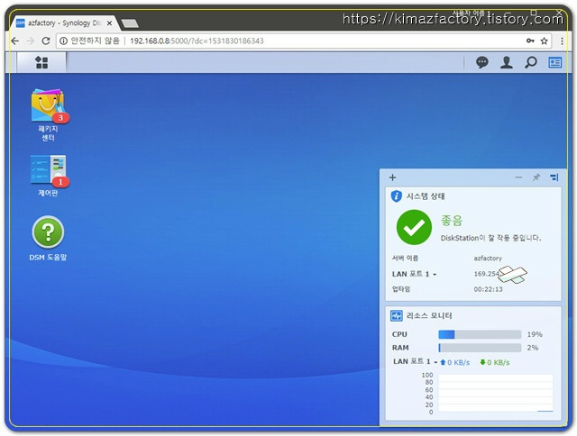577x436 pixels.
Task: Click the widget panel dock icon
Action: pos(554,177)
